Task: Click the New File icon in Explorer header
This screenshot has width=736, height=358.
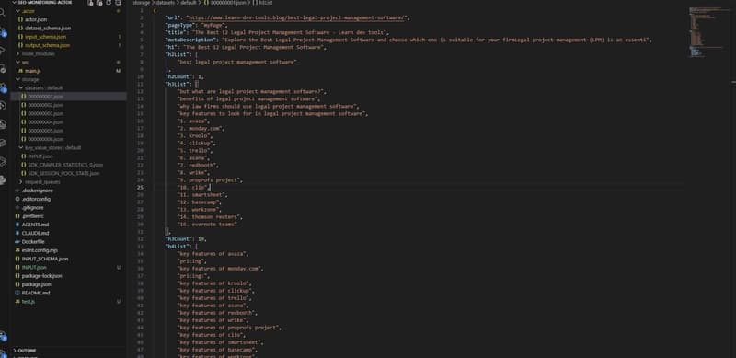Action: tap(91, 3)
